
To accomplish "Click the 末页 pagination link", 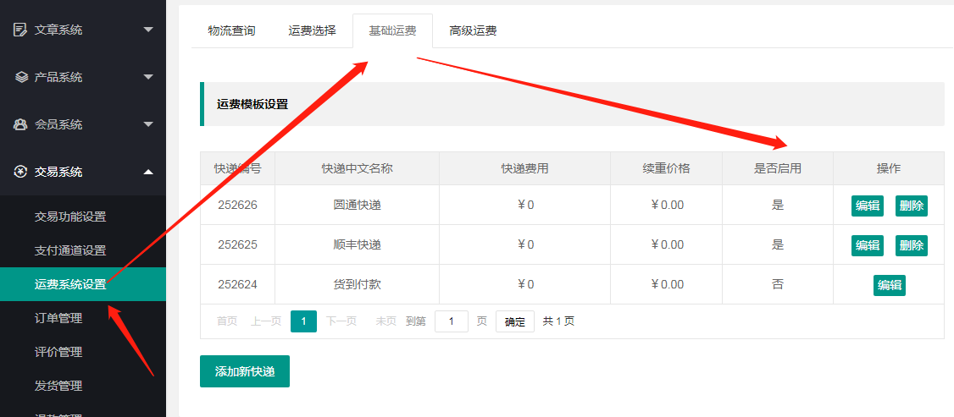I will (x=385, y=321).
